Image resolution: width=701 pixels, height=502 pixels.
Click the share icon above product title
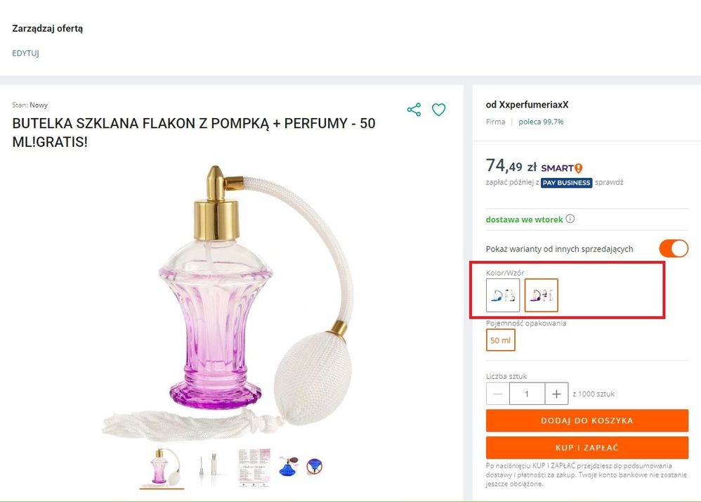pyautogui.click(x=414, y=110)
